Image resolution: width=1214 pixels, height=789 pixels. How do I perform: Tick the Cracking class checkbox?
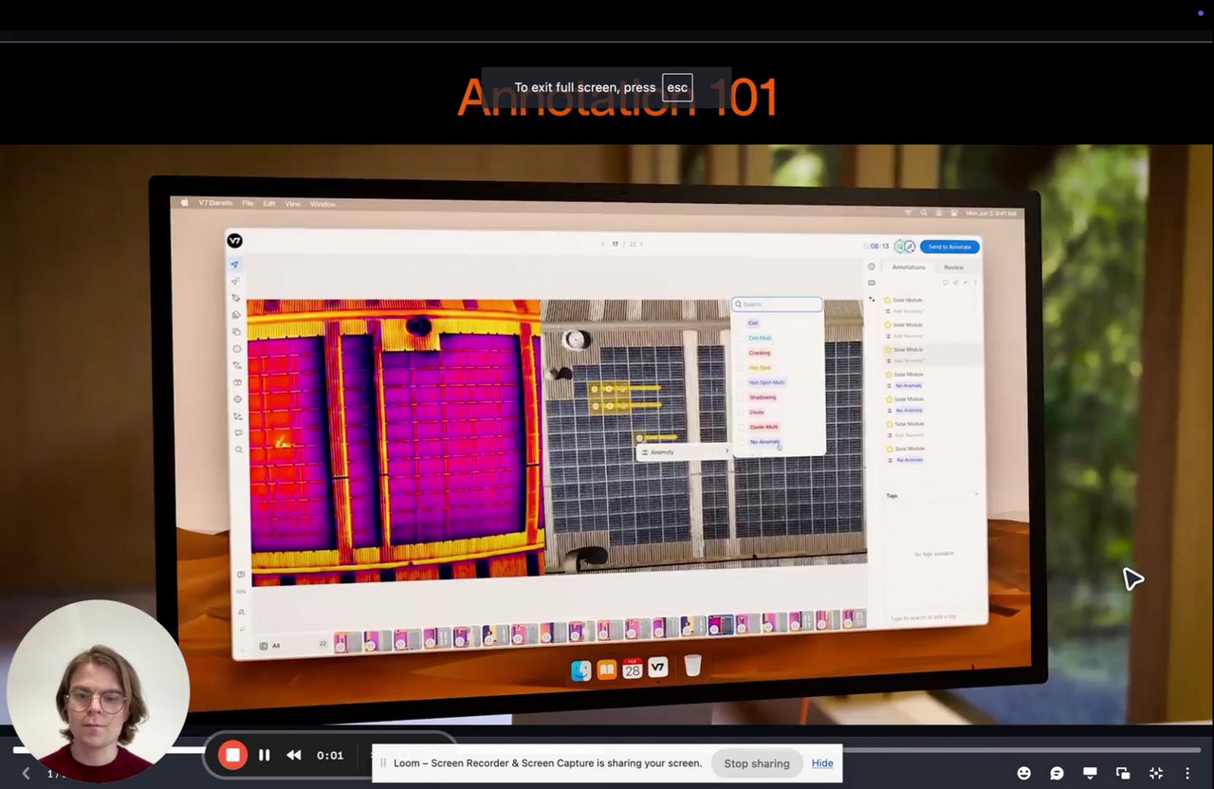tap(742, 353)
